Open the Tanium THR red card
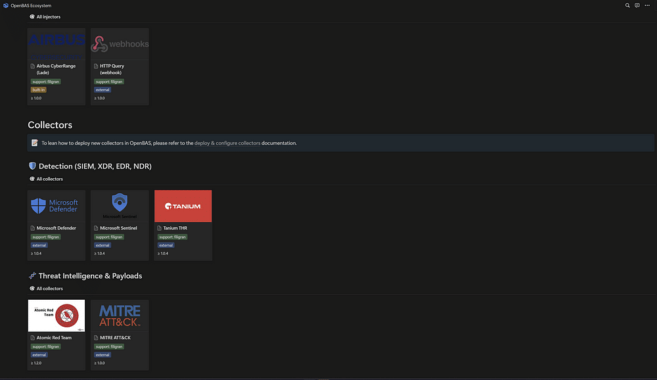The image size is (657, 380). 183,206
